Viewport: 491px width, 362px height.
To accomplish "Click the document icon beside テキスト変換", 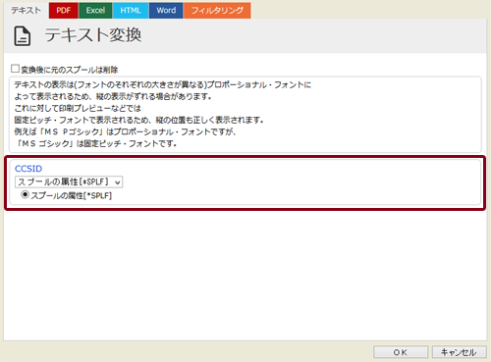I will (x=23, y=36).
